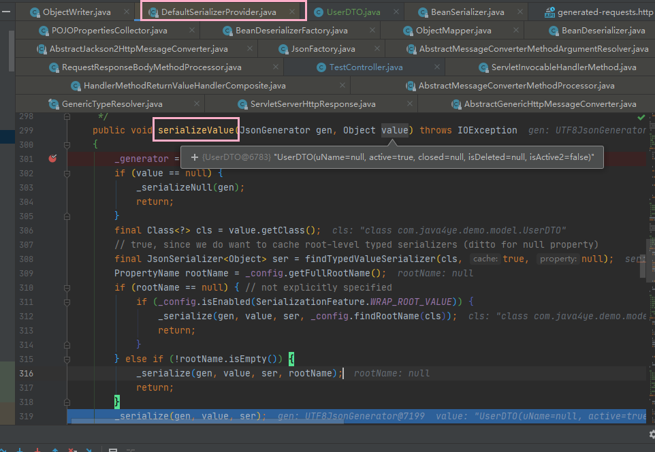Click findTypedValueSerializer call on line 308
This screenshot has height=452, width=655.
coord(370,259)
